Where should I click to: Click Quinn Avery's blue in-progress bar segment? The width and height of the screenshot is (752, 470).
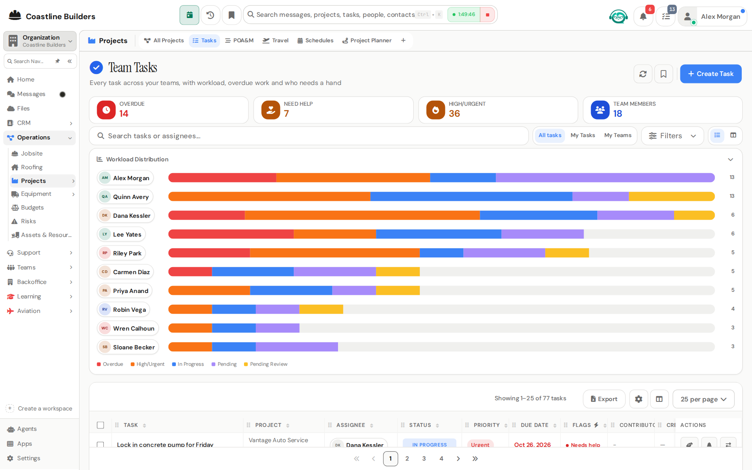[471, 197]
